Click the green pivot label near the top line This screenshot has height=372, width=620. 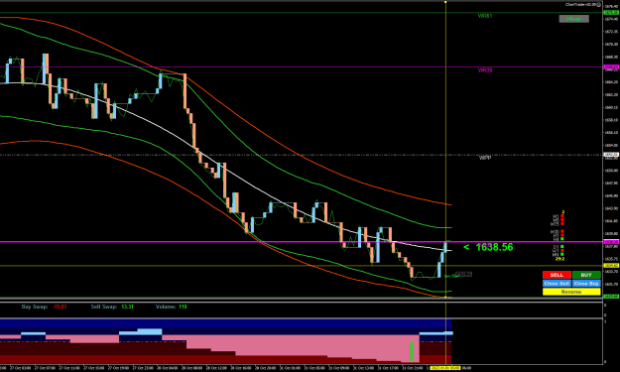(x=485, y=16)
